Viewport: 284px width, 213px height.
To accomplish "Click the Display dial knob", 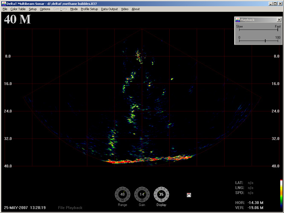I will point(161,194).
